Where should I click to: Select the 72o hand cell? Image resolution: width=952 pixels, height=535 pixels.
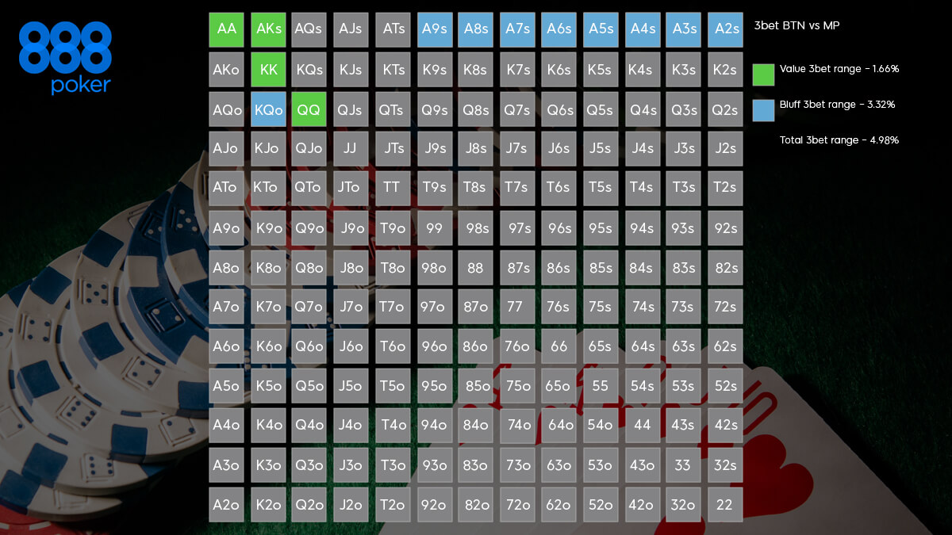coord(517,505)
